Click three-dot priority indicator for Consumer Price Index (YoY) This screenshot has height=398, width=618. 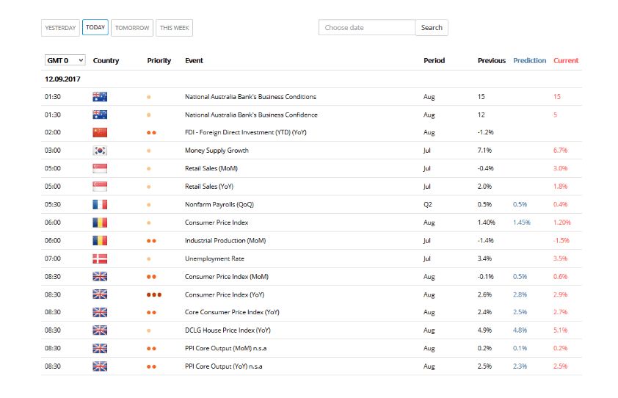(x=153, y=294)
